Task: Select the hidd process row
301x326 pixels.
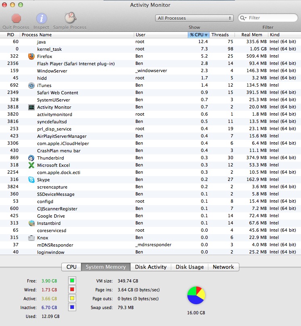Action: pos(151,78)
